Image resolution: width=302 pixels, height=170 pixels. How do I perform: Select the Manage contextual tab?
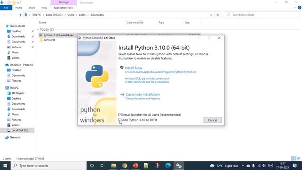coord(64,2)
